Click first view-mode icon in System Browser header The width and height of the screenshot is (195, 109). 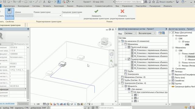(160, 33)
